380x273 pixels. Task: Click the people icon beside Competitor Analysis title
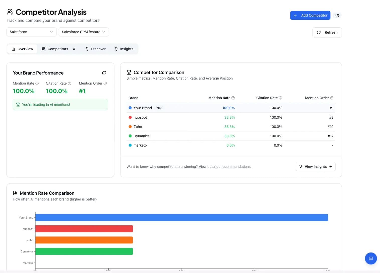pyautogui.click(x=10, y=12)
